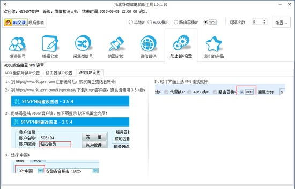Click the 选择 中国 dropdown screenshot image
Image resolution: width=295 pixels, height=196 pixels.
coord(55,167)
